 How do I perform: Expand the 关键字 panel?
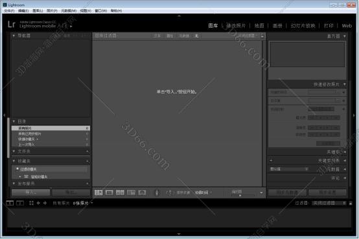[x=345, y=152]
